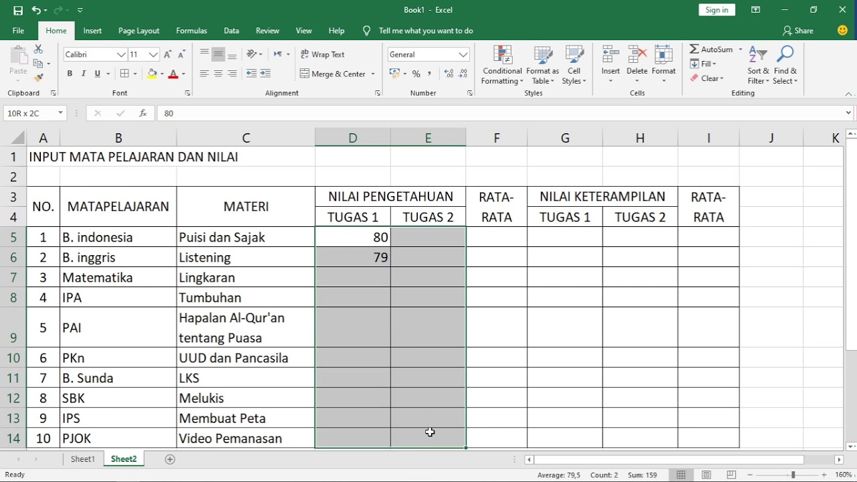Open Conditional Formatting menu
Image resolution: width=857 pixels, height=482 pixels.
coord(502,65)
